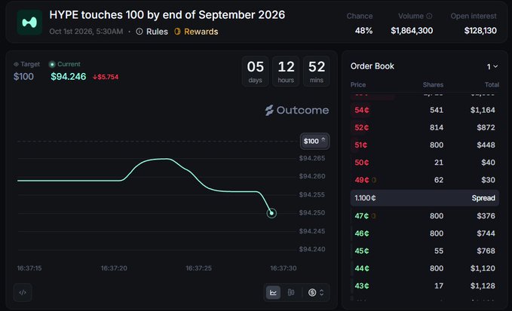Click the Current live indicator icon
Screen dimensions: 512x311
[x=52, y=64]
